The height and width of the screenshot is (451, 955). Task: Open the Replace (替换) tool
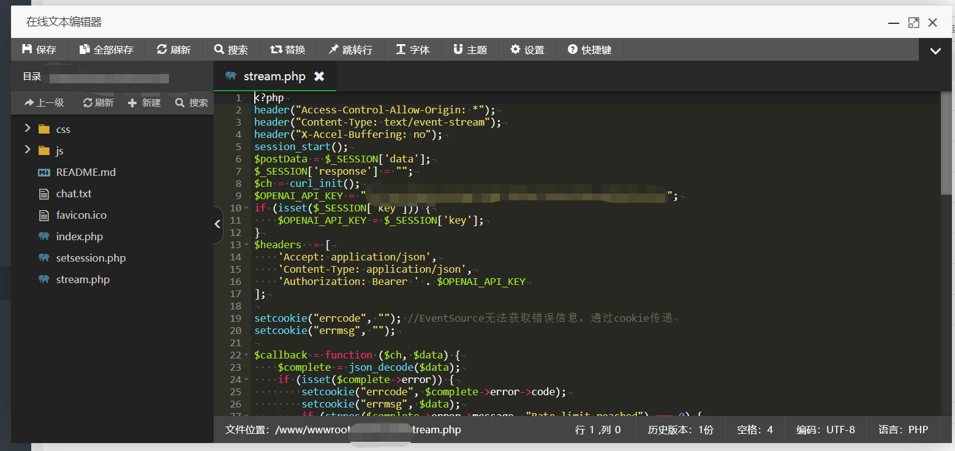(x=288, y=50)
